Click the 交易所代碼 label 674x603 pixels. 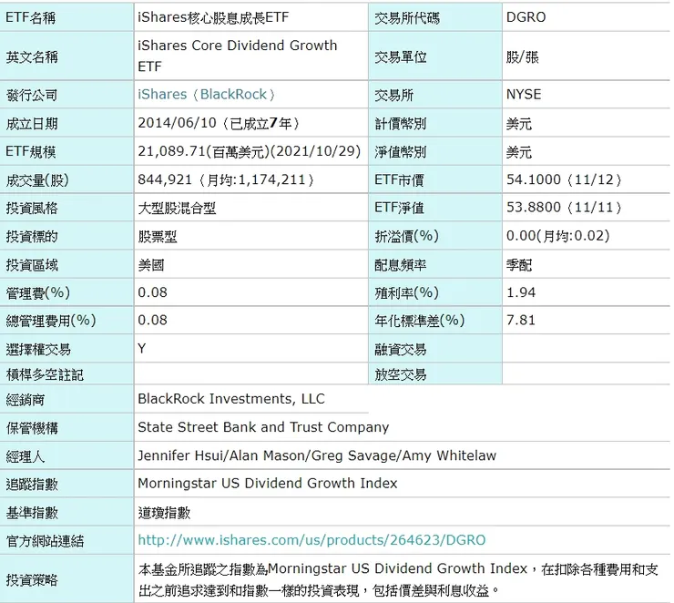point(406,18)
